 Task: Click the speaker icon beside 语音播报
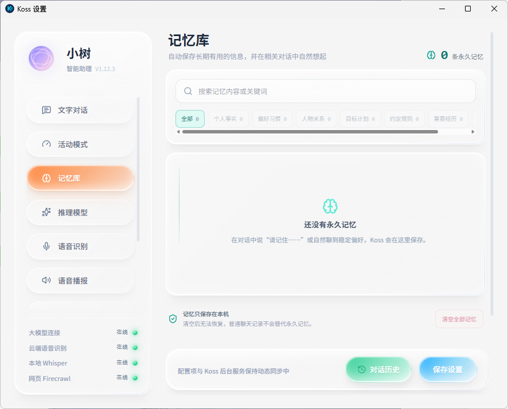pos(46,281)
